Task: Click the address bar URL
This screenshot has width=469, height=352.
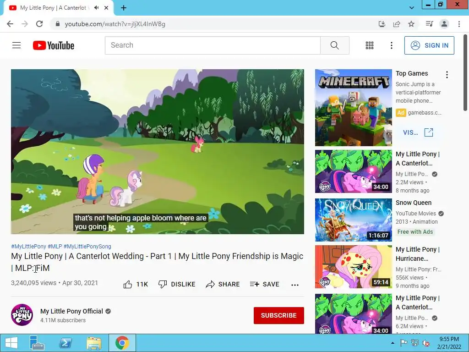Action: tap(115, 24)
